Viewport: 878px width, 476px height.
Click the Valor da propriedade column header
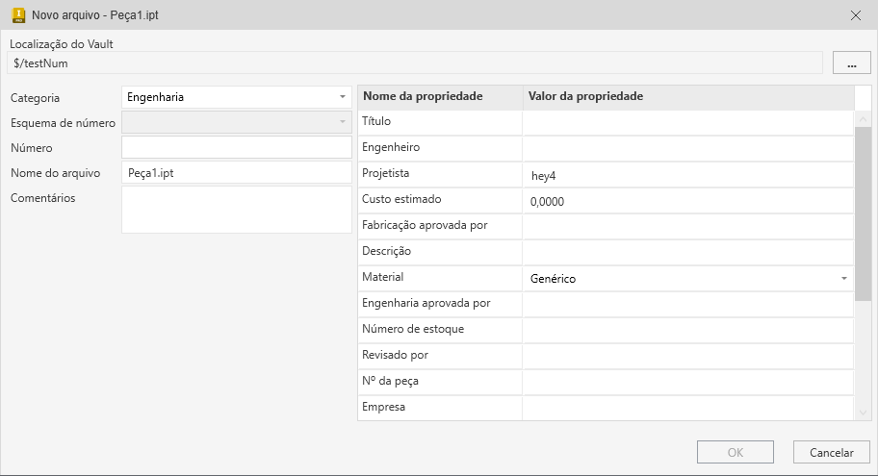tap(687, 97)
